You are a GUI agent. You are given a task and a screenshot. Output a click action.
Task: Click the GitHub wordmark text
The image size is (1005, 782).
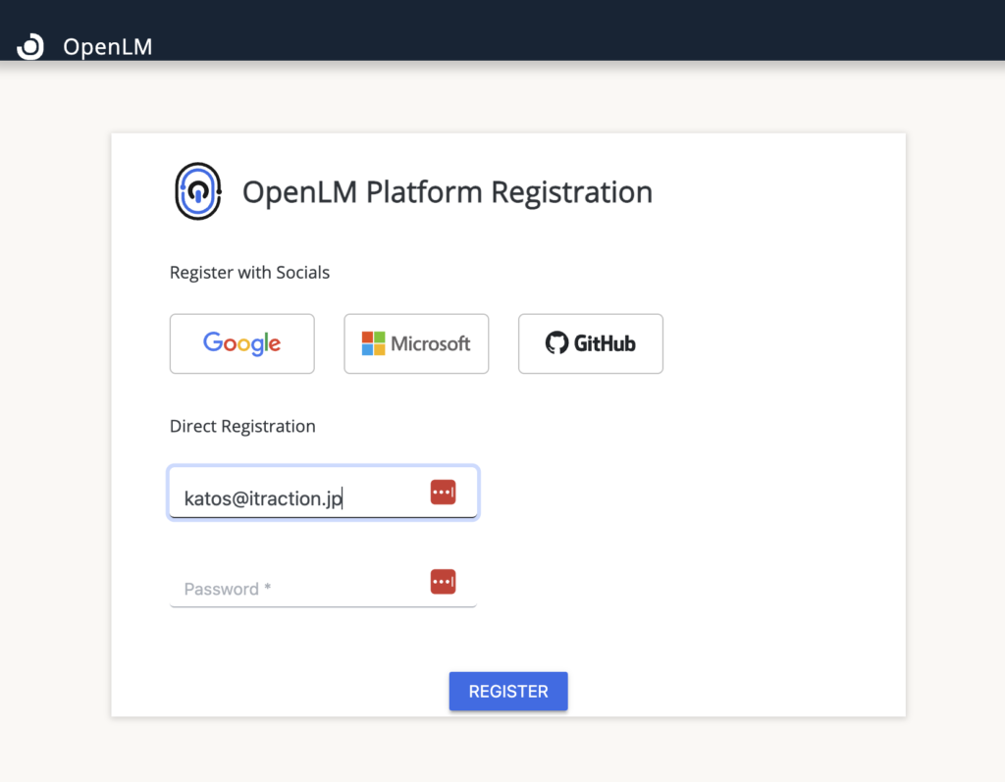pyautogui.click(x=605, y=343)
